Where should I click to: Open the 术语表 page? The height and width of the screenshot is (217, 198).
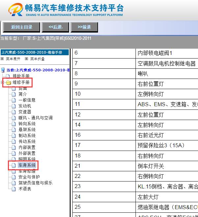pos(25,189)
